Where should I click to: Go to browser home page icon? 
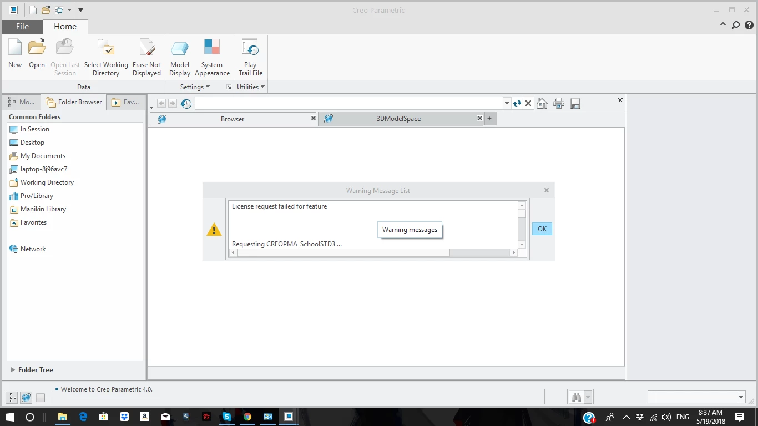542,103
